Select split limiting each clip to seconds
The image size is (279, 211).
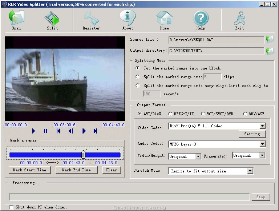click(138, 85)
